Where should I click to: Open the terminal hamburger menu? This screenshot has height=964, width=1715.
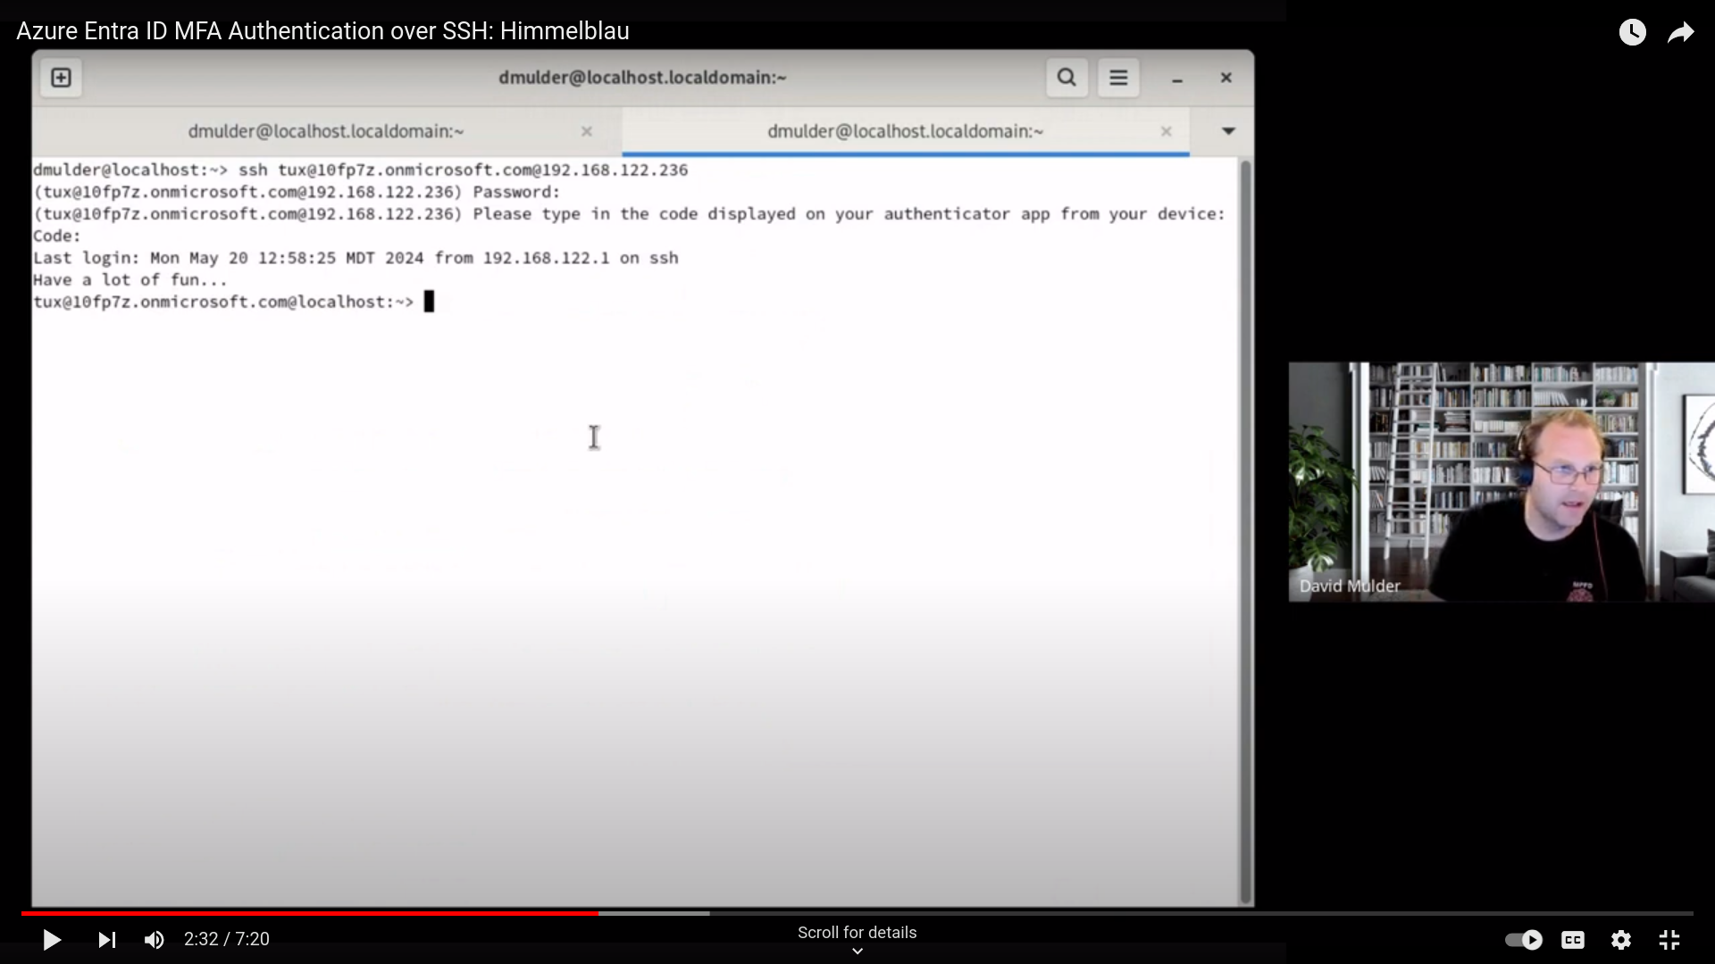[1118, 78]
